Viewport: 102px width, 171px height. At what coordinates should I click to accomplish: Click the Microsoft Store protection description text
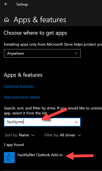click(53, 45)
